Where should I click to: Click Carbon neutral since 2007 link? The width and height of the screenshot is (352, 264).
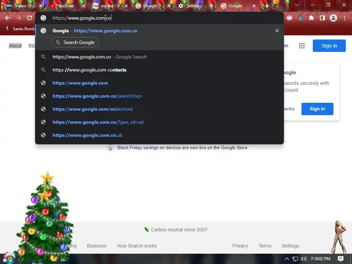point(176,230)
